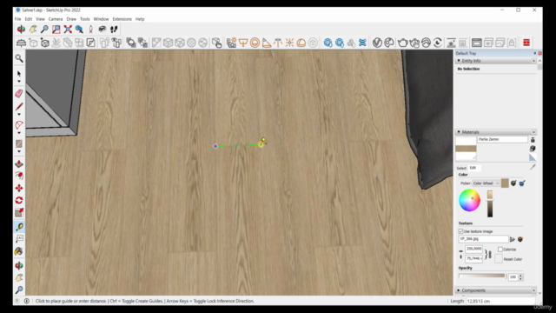Screen dimensions: 556x313
Task: Open the Edit menu
Action: pos(29,19)
